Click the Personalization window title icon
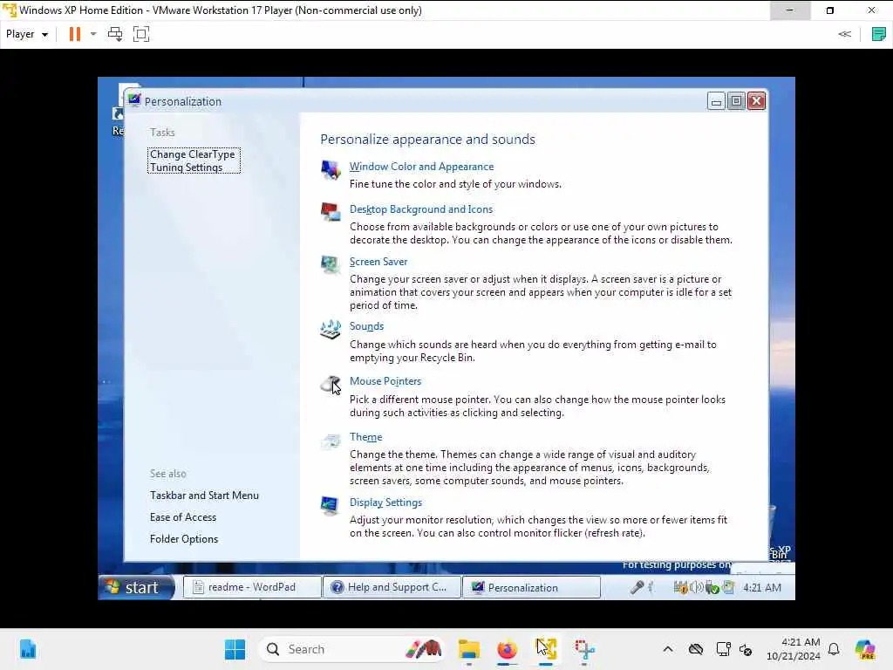The height and width of the screenshot is (670, 893). tap(134, 101)
